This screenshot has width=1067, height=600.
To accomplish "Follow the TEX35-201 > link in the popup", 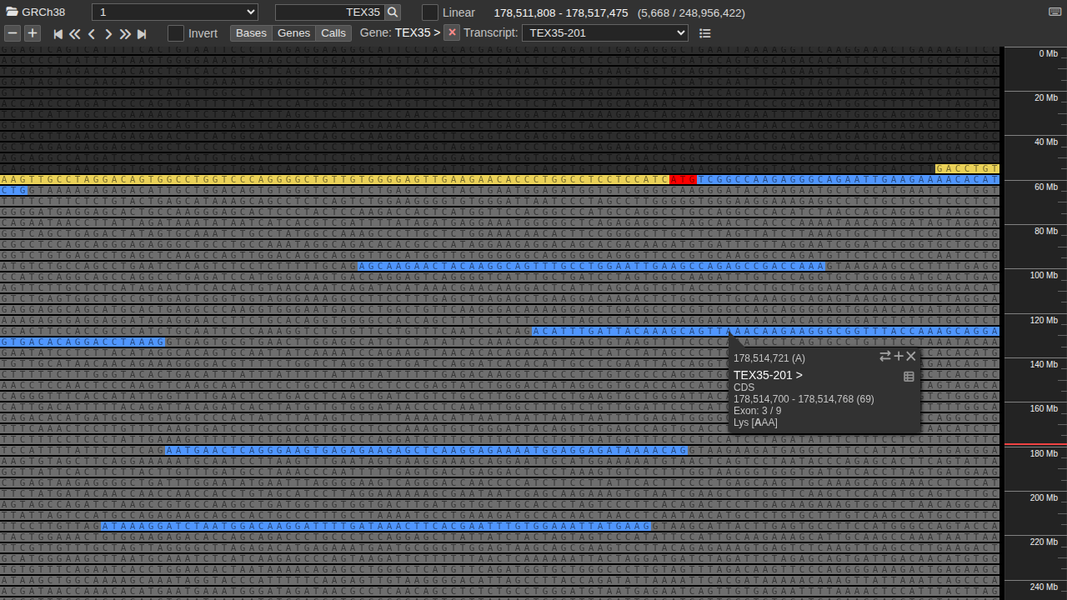I will click(768, 376).
